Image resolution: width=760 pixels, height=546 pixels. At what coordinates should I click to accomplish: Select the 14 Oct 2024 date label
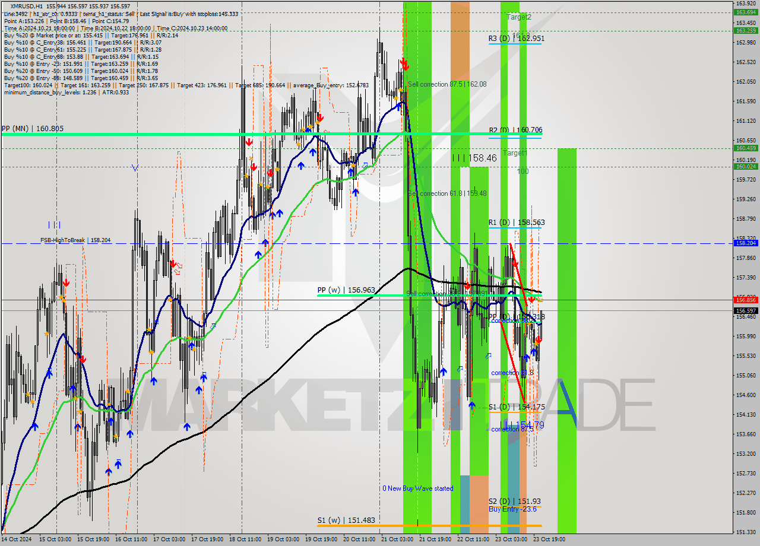click(x=16, y=539)
